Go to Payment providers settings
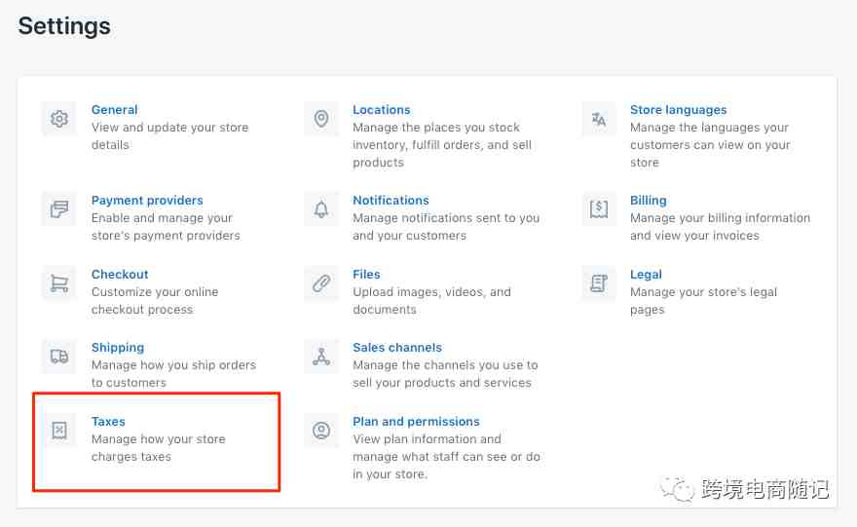 point(147,201)
